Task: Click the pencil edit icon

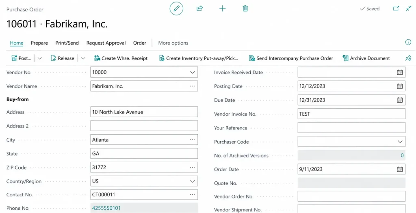Action: [x=176, y=9]
